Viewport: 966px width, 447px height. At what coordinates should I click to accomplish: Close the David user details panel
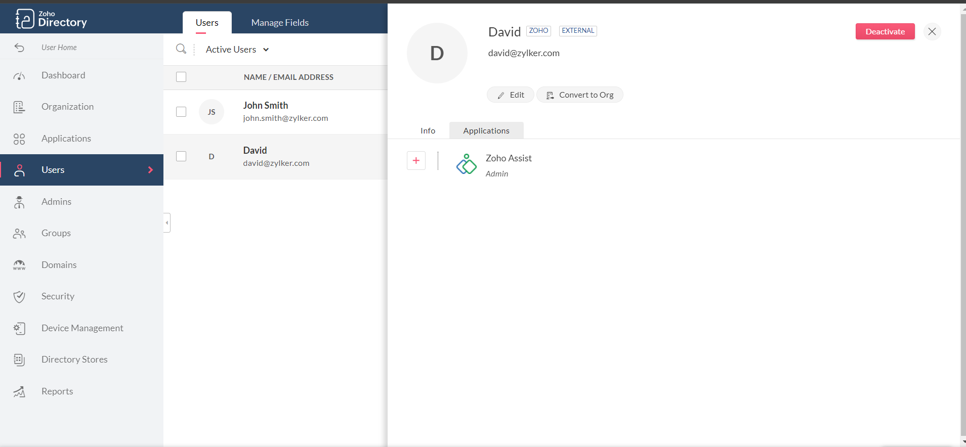click(x=932, y=31)
